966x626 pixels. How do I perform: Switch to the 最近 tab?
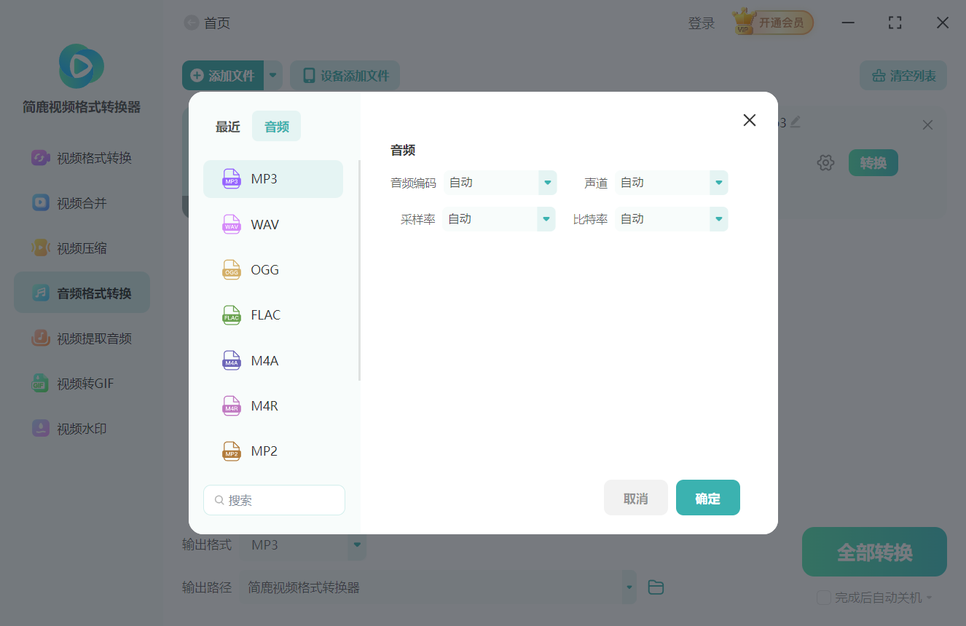point(227,126)
